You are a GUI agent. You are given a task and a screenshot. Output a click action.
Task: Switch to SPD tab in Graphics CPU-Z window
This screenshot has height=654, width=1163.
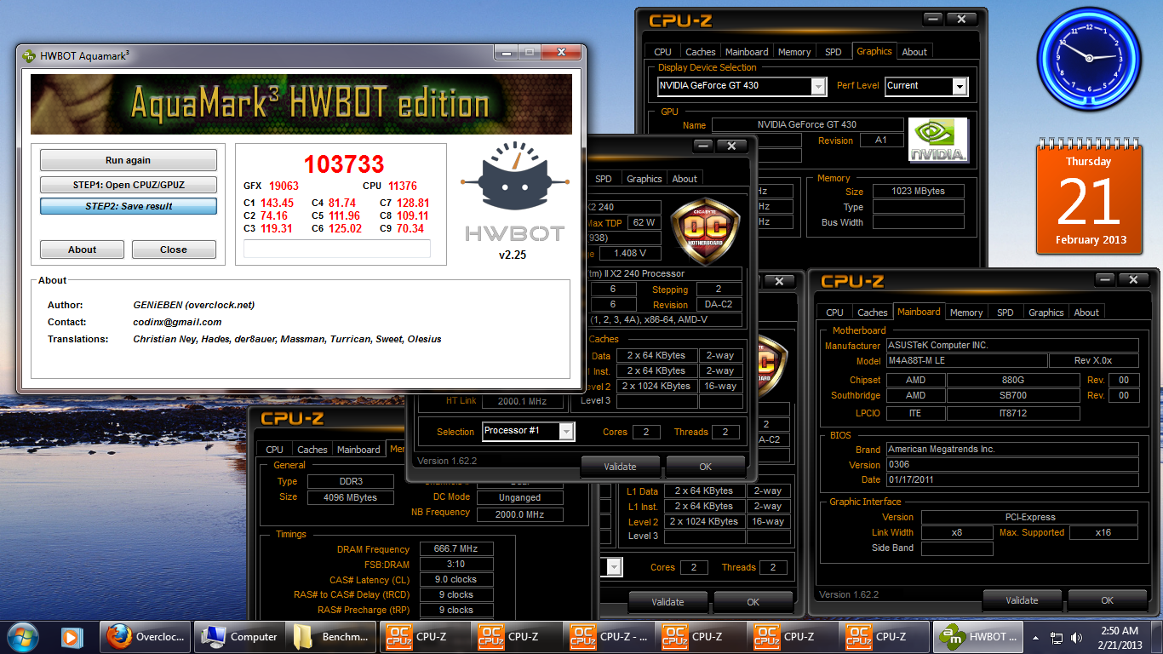point(834,52)
